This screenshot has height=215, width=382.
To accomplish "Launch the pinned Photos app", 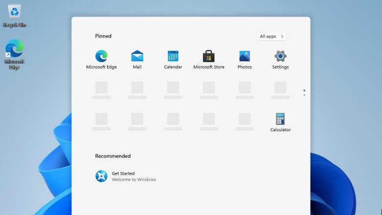I will click(245, 60).
